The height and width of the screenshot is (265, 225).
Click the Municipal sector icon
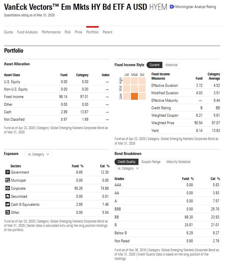pyautogui.click(x=7, y=180)
